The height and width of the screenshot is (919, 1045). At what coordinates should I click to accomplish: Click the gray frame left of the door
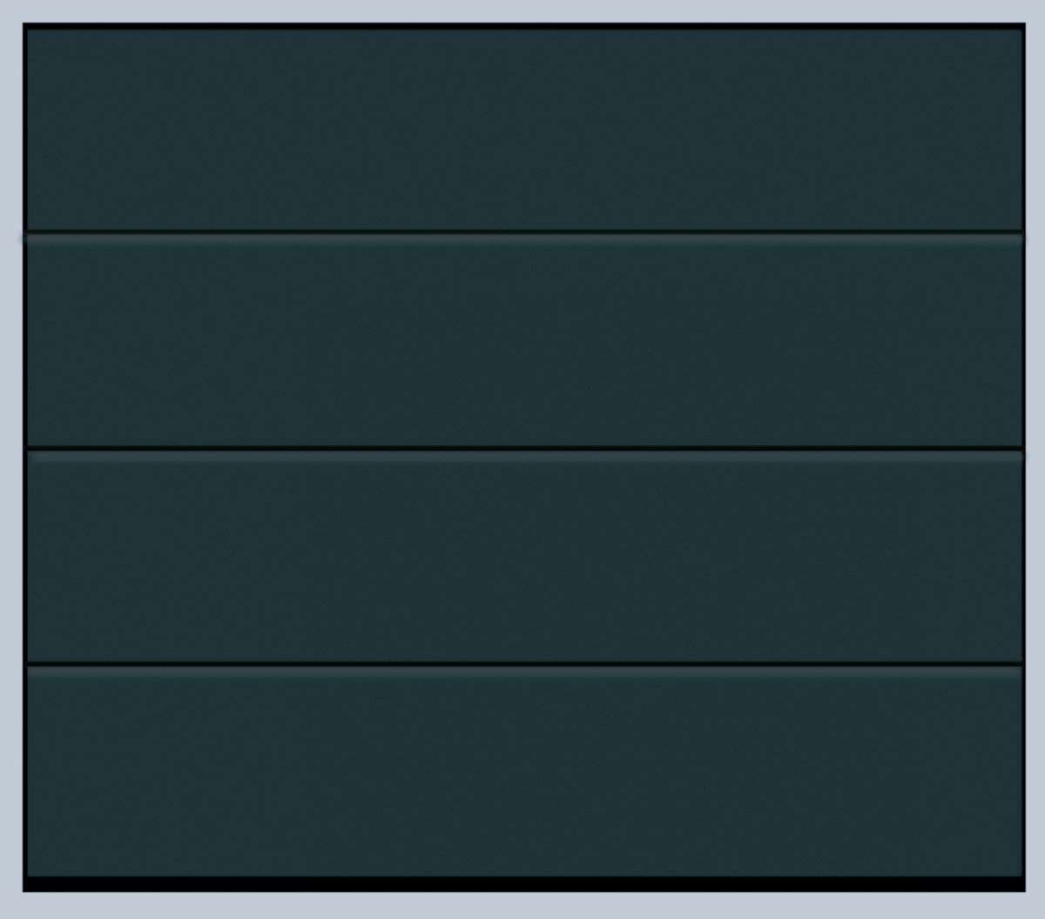click(10, 459)
